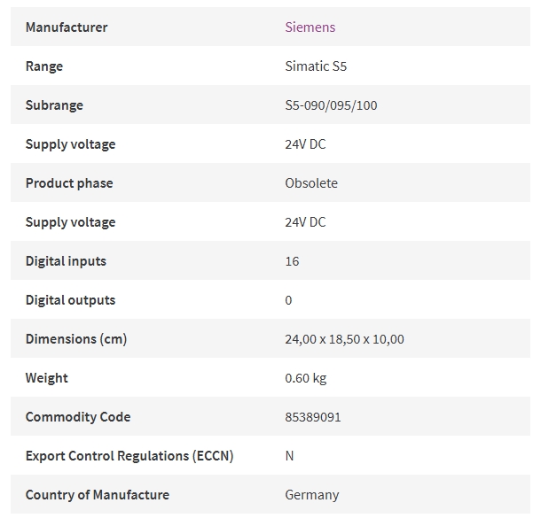Click the Subrange label
Viewport: 541px width, 526px height.
(54, 105)
